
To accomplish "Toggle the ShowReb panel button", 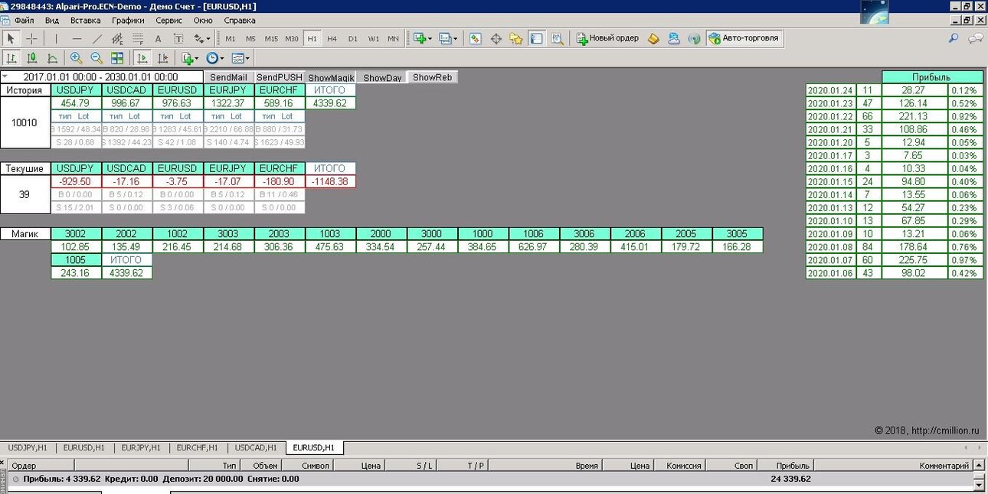I will [x=433, y=77].
